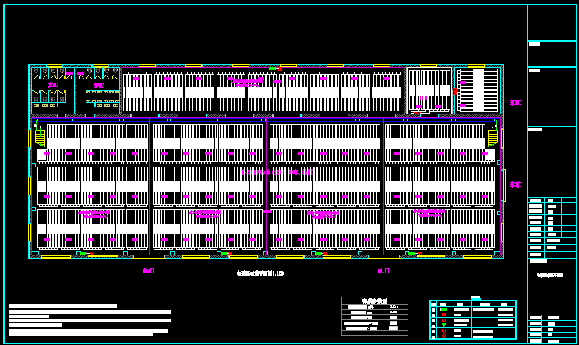Select the drawing name cell in title block

(x=552, y=275)
